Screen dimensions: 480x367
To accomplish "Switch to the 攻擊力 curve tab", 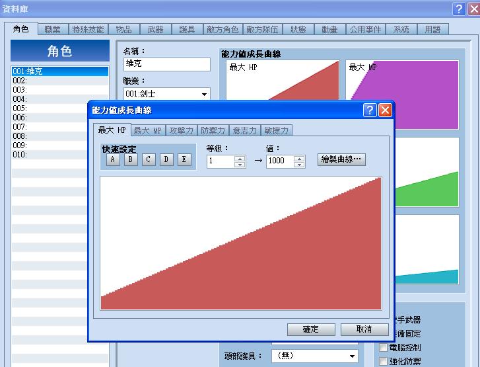I will 182,131.
